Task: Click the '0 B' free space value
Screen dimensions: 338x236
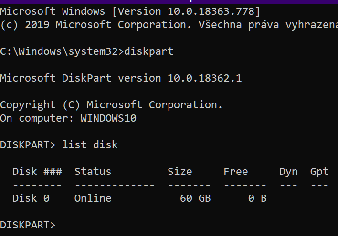Action: [x=257, y=198]
